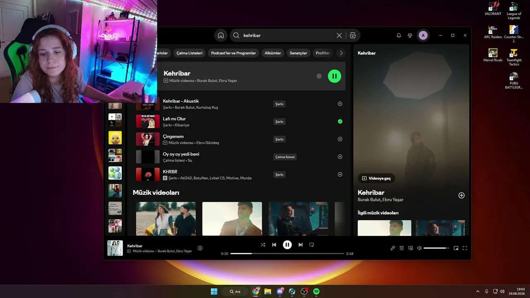This screenshot has height=298, width=530.
Task: Open the Çingenem music video result
Action: (240, 139)
